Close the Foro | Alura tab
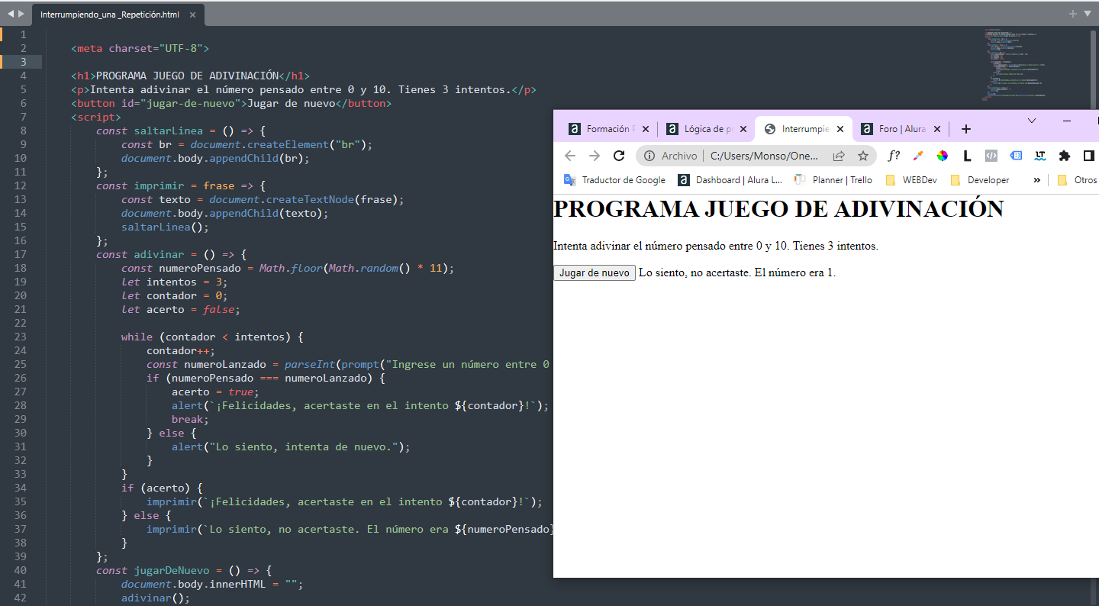 point(937,129)
